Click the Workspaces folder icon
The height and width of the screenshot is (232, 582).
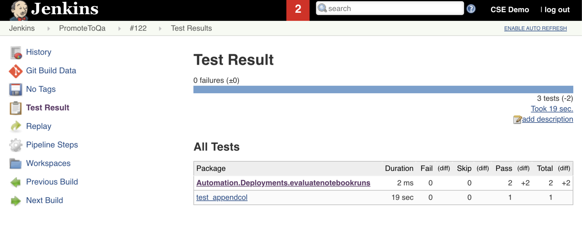[x=16, y=163]
